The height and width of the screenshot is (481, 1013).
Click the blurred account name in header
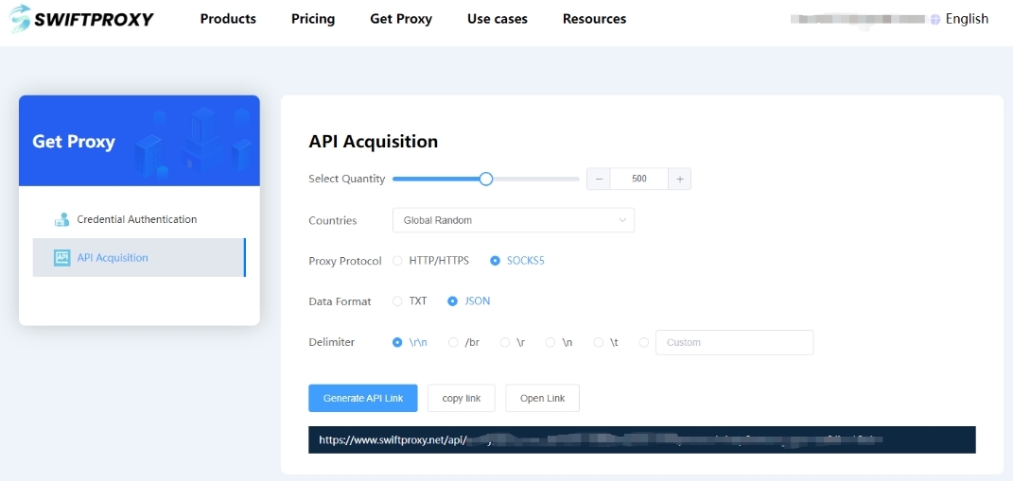tap(858, 19)
